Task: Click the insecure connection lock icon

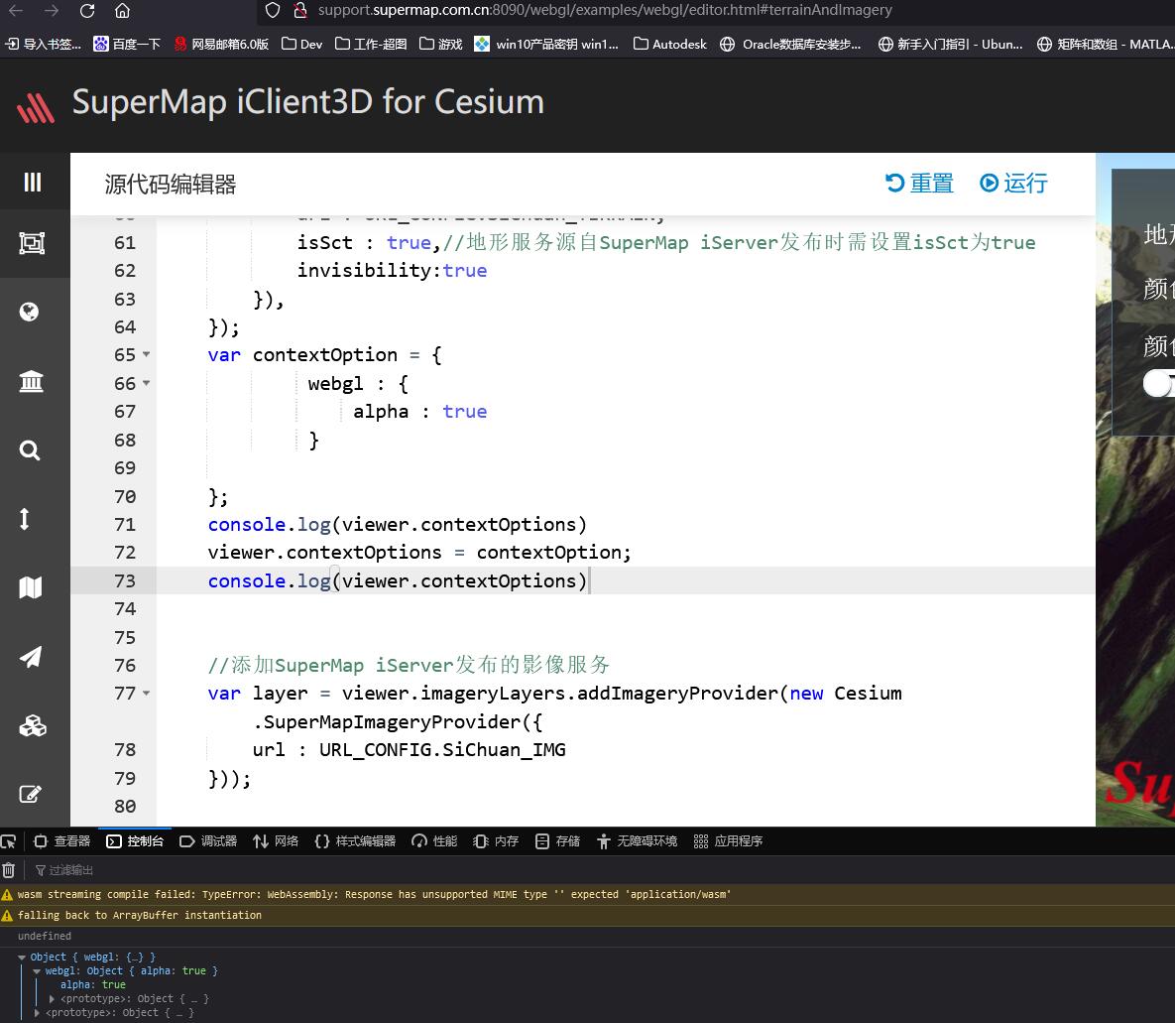Action: [300, 10]
